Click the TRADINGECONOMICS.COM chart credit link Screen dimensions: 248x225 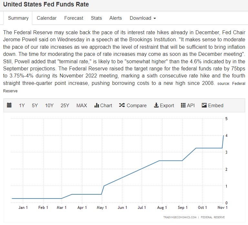click(x=180, y=217)
